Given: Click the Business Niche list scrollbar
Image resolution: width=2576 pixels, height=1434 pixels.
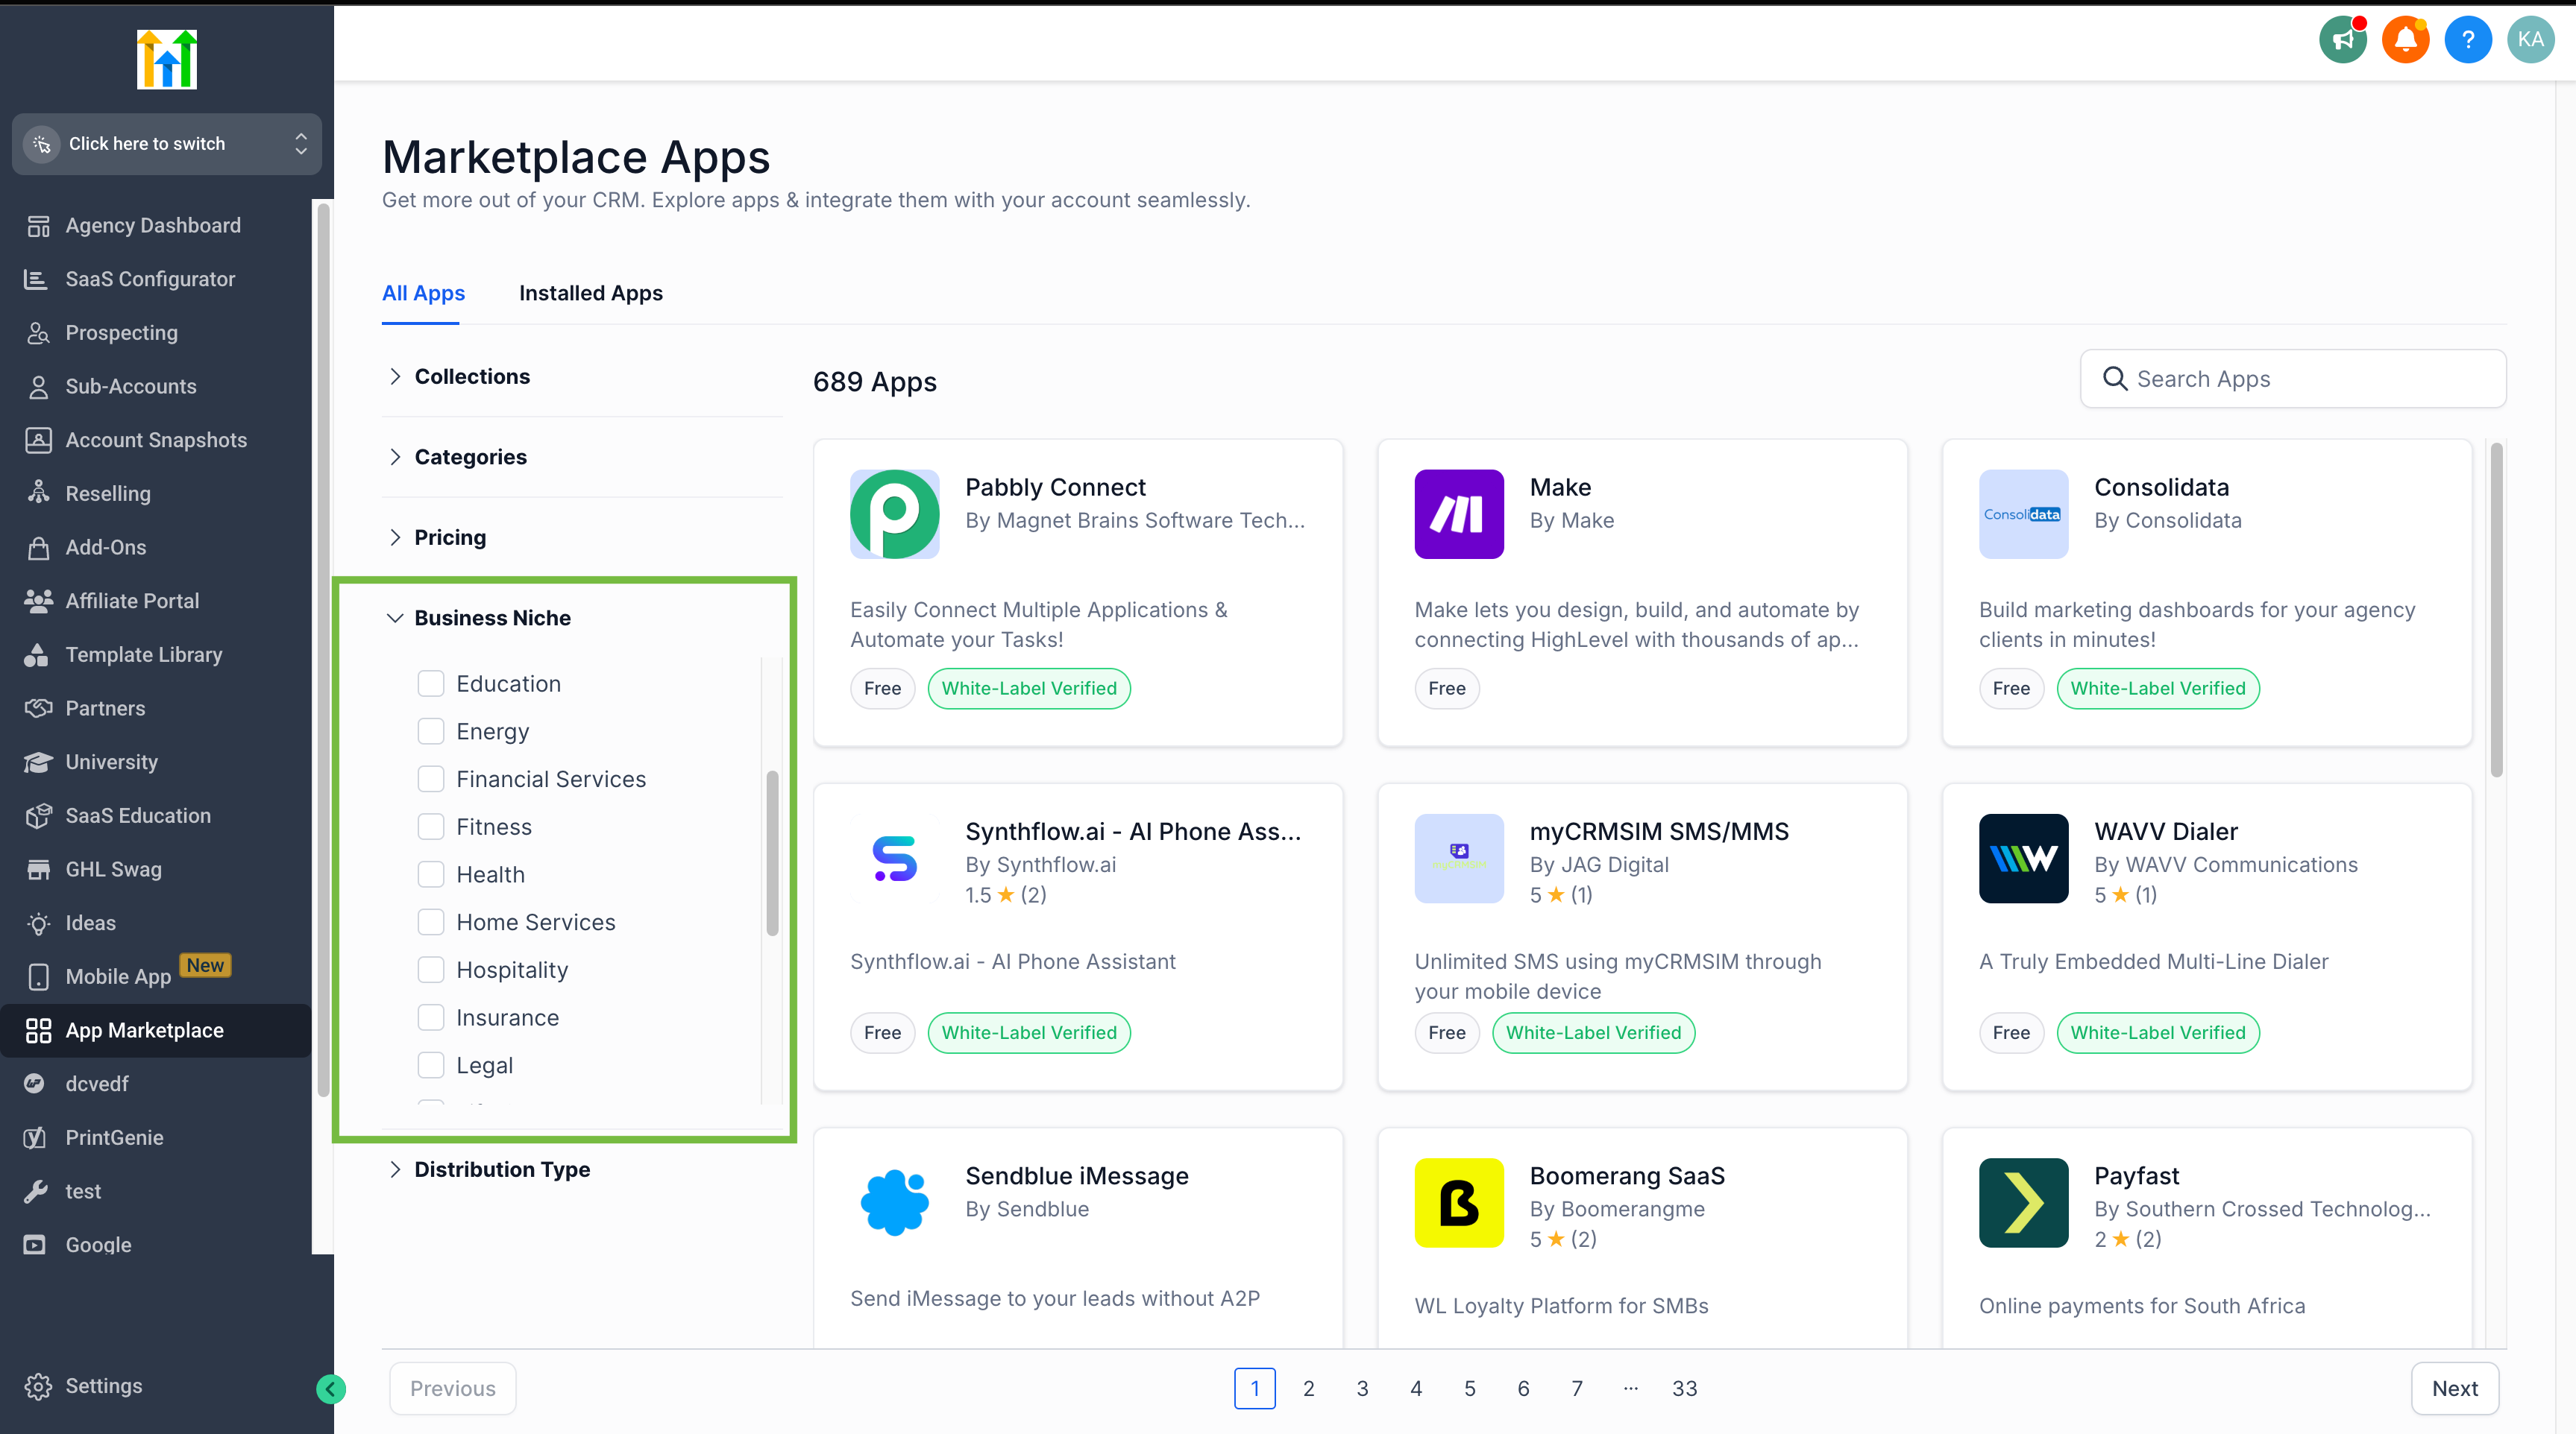Looking at the screenshot, I should [x=772, y=853].
